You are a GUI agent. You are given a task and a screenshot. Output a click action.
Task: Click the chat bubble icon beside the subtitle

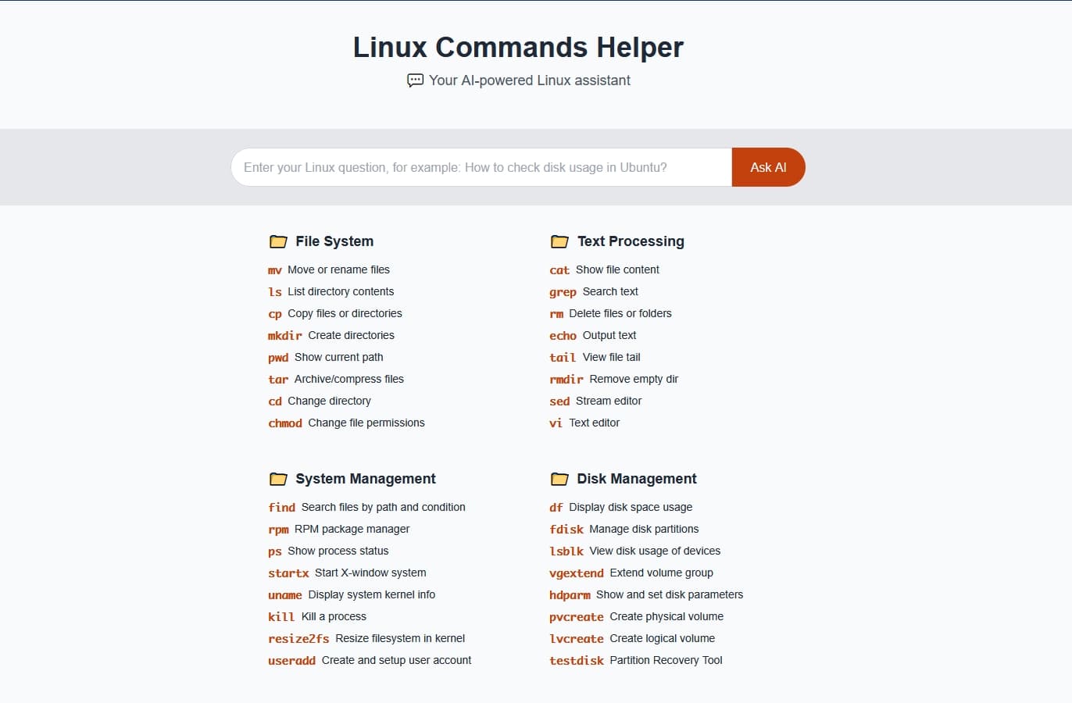click(416, 80)
